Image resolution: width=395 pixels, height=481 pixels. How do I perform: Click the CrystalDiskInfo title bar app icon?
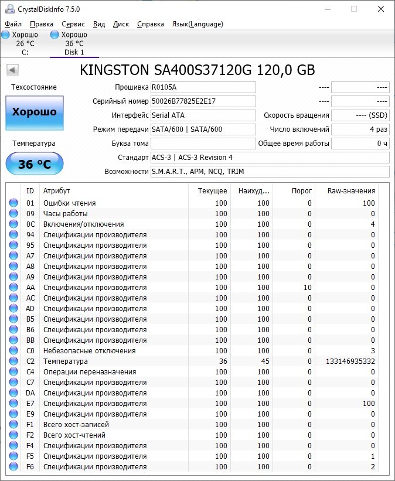click(x=9, y=9)
